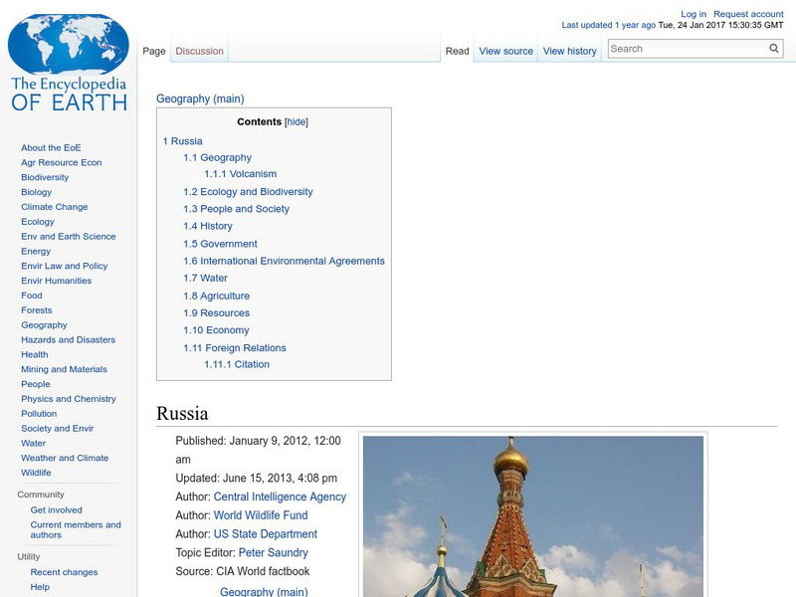Open Climate Change in sidebar
Image resolution: width=796 pixels, height=597 pixels.
(54, 207)
